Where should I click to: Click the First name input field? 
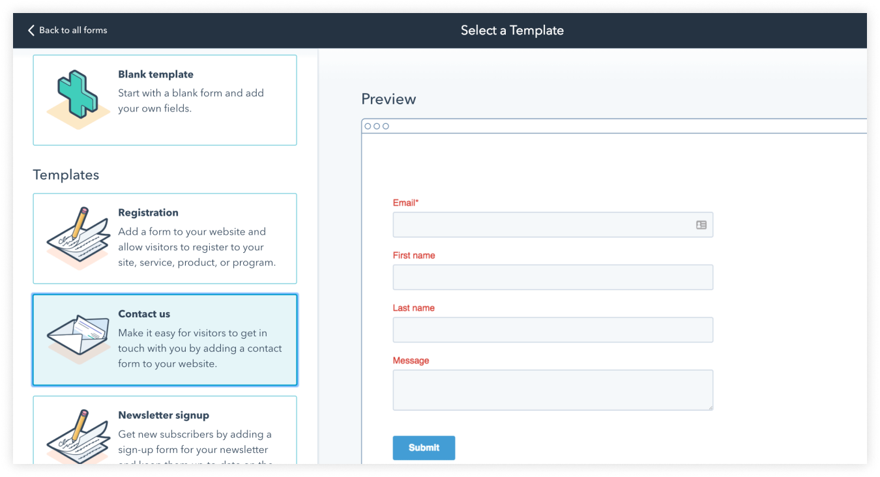click(553, 277)
